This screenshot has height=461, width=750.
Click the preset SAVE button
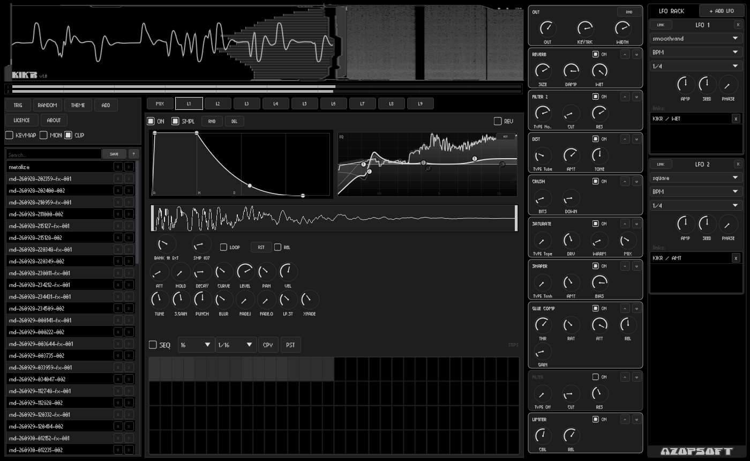tap(114, 154)
